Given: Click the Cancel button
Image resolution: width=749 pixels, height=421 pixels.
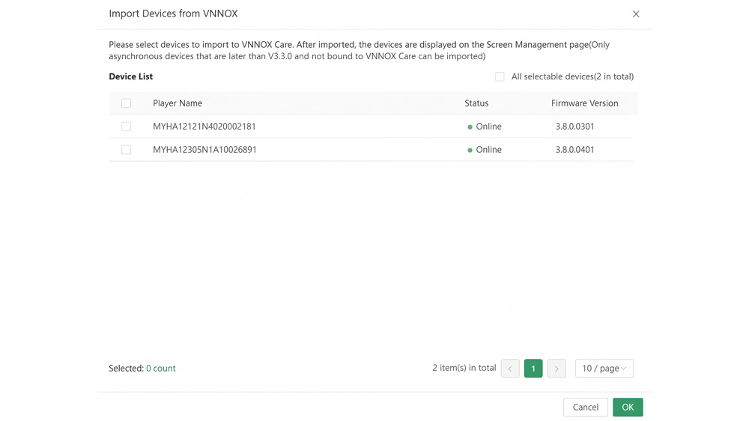Looking at the screenshot, I should click(586, 408).
